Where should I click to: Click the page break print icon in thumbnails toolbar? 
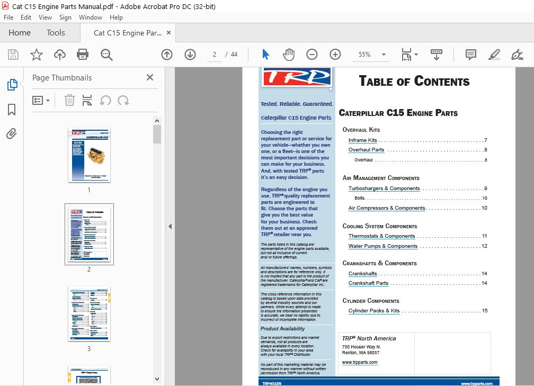87,101
